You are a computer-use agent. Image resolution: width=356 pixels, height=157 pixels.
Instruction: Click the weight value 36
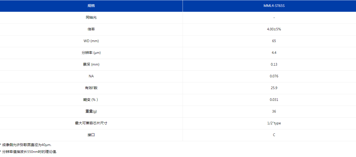pos(274,112)
